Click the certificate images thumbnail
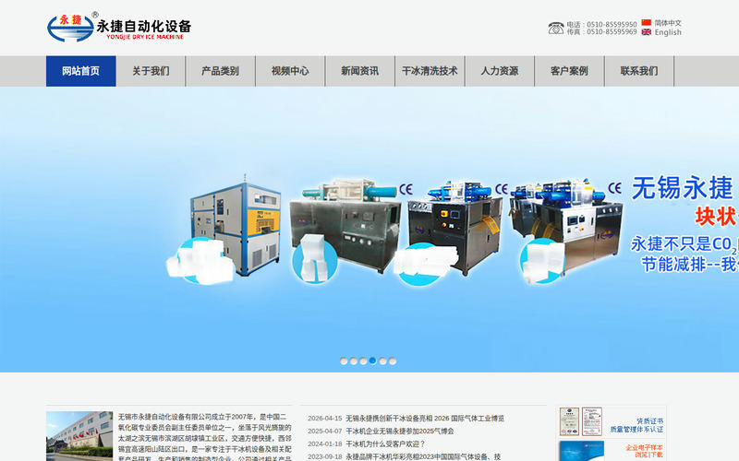 click(581, 421)
